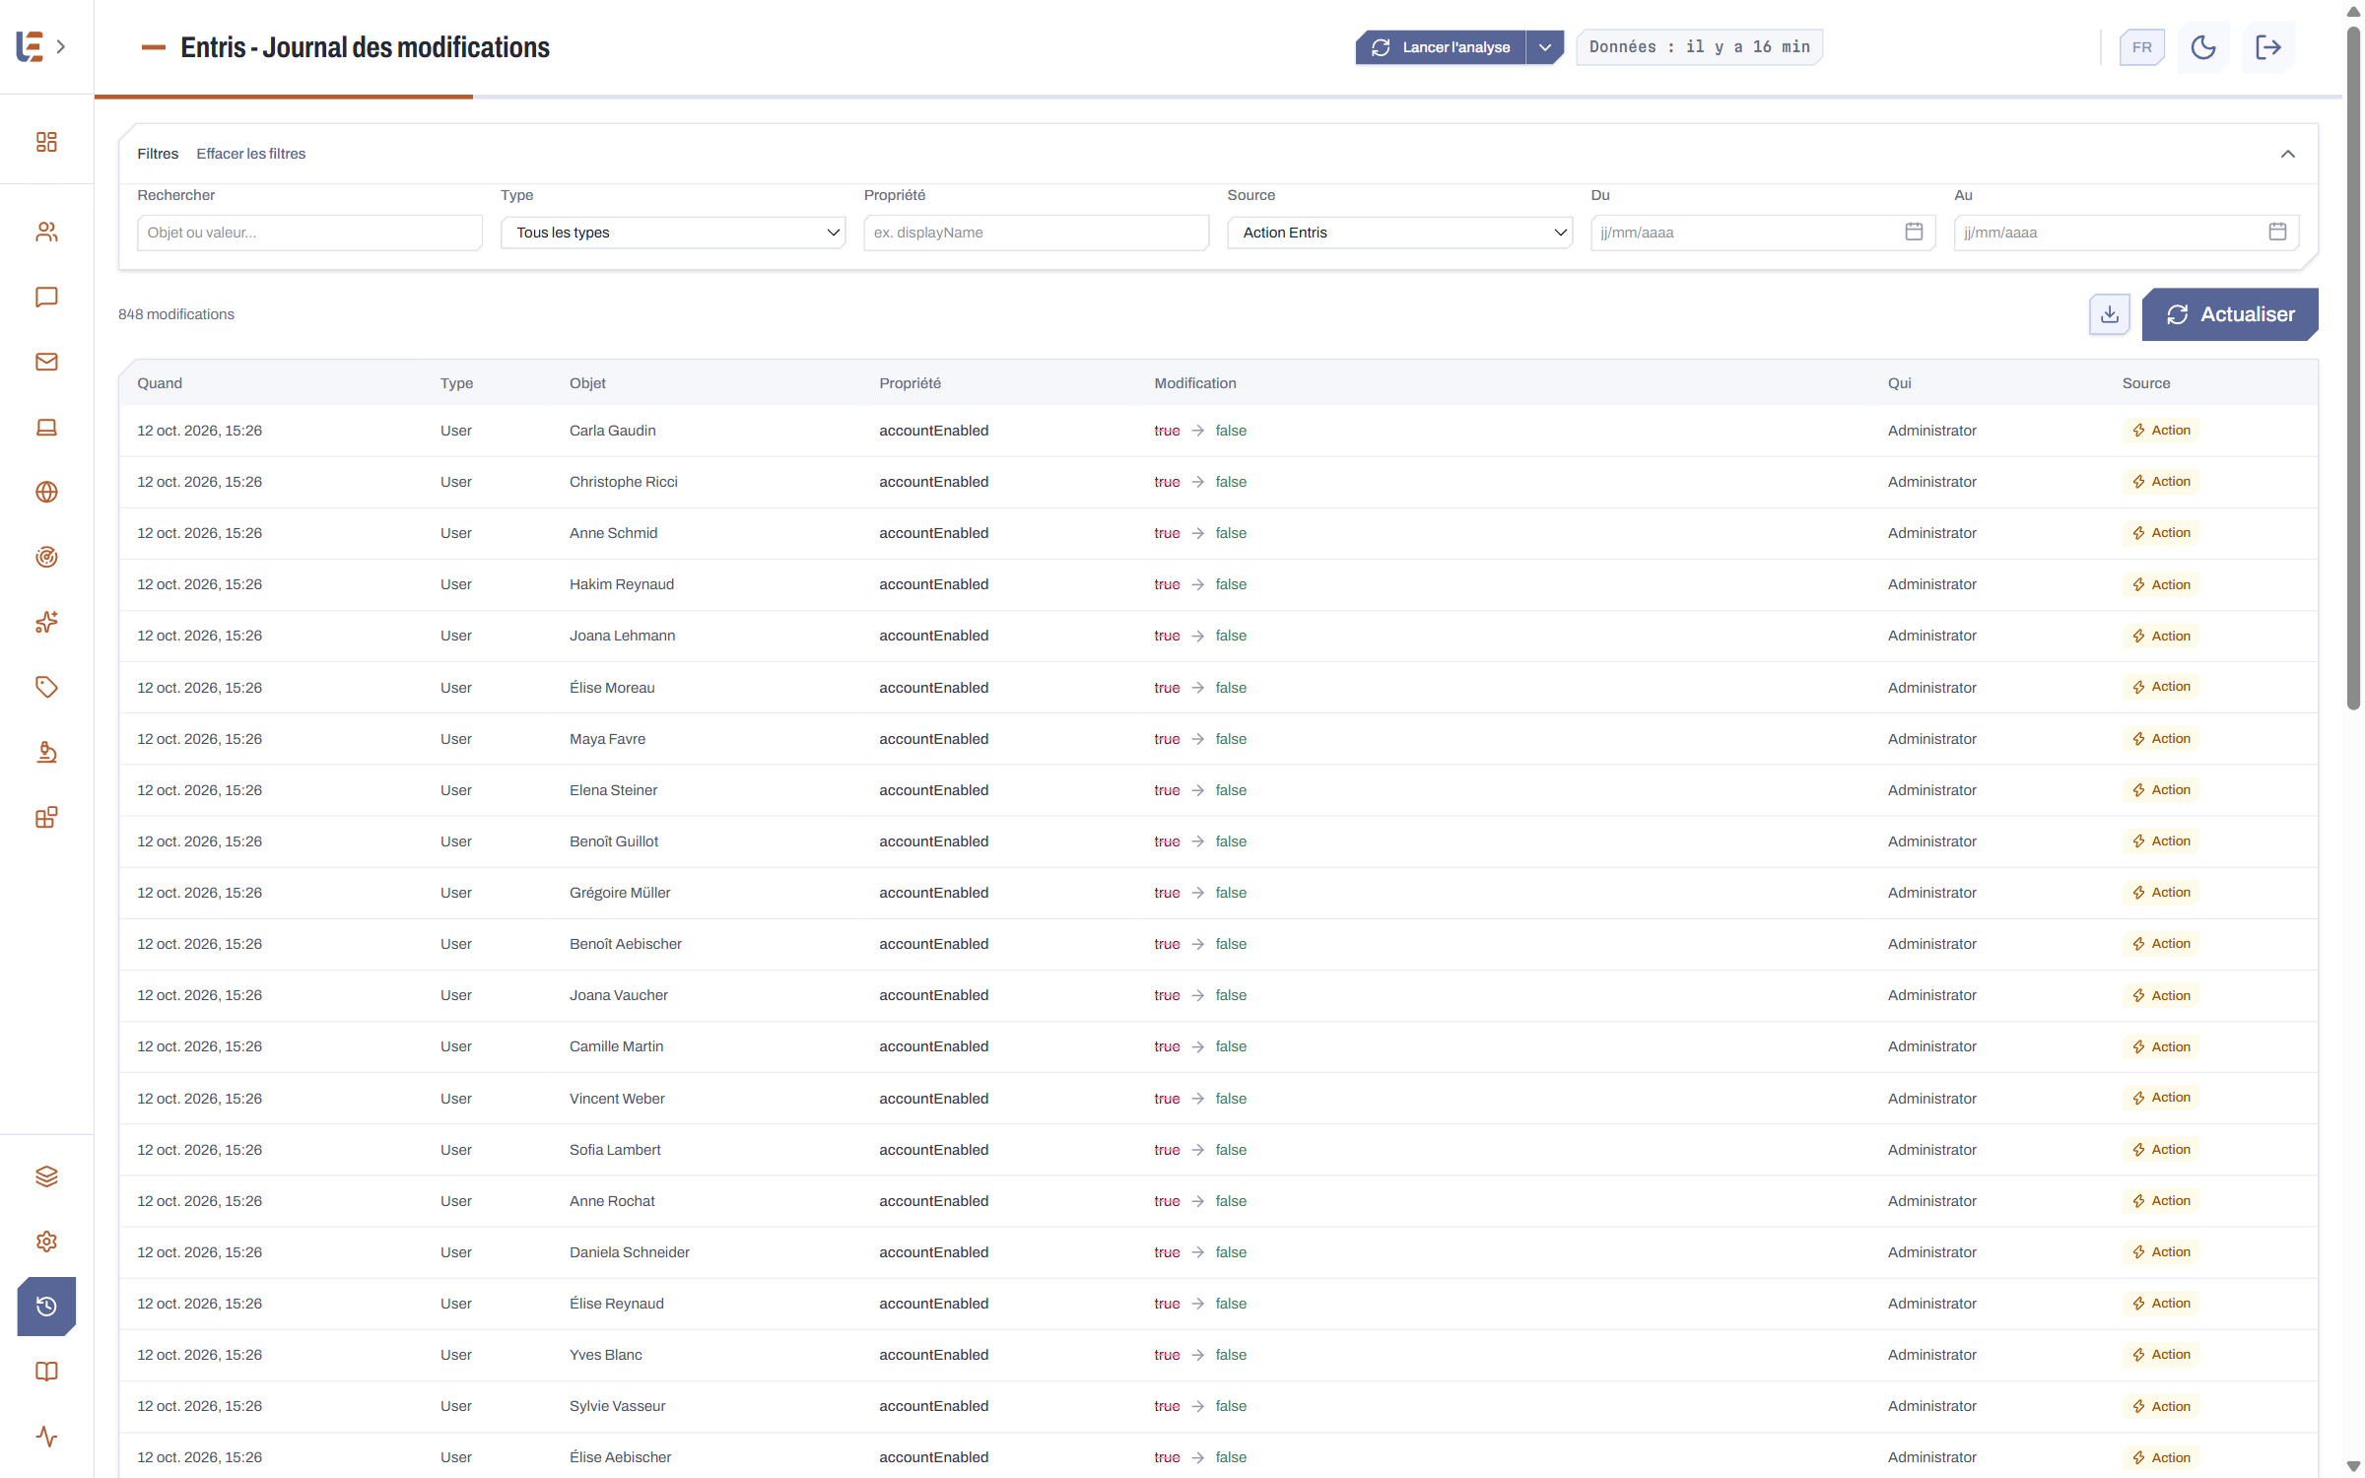Open the Lancer l'analyse dropdown arrow
Image resolution: width=2365 pixels, height=1478 pixels.
1545,47
